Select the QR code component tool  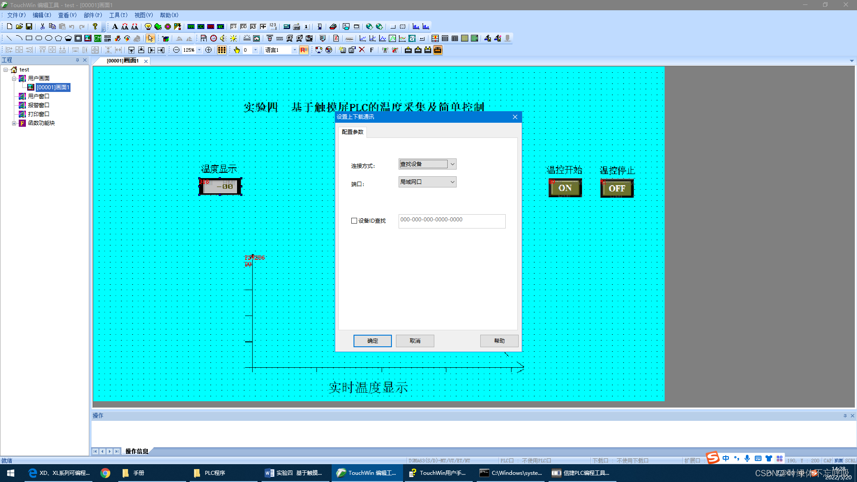click(x=108, y=38)
